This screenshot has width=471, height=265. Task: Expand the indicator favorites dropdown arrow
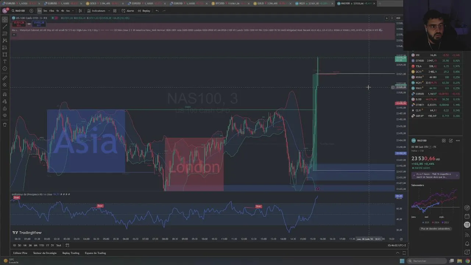pyautogui.click(x=109, y=11)
